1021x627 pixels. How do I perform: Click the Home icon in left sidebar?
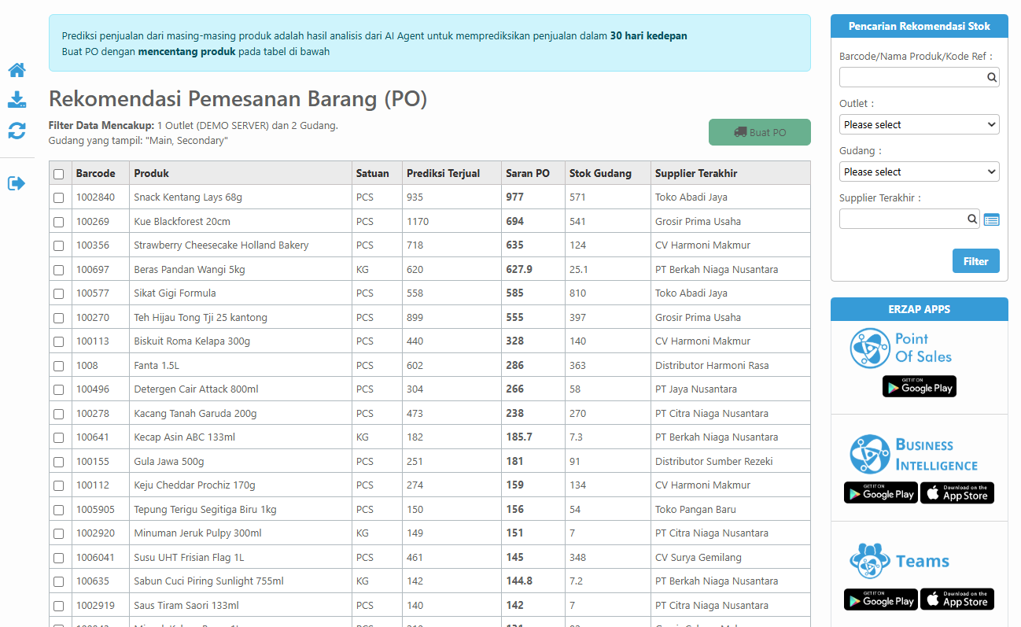(17, 70)
